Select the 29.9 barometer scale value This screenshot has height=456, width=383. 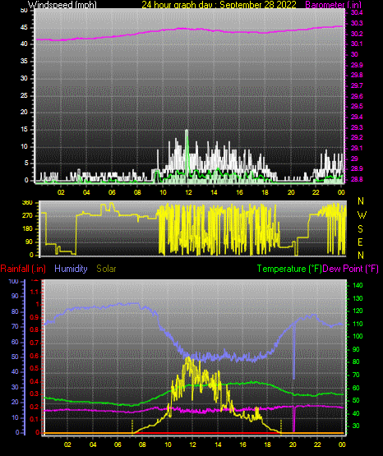(357, 65)
